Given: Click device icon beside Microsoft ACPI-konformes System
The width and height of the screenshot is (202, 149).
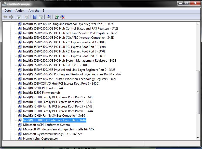Looking at the screenshot, I should click(20, 125).
